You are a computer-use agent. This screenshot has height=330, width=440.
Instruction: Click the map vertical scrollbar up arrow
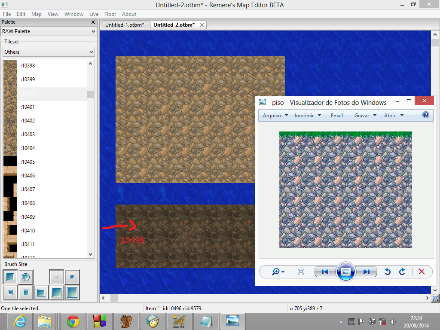pos(435,34)
